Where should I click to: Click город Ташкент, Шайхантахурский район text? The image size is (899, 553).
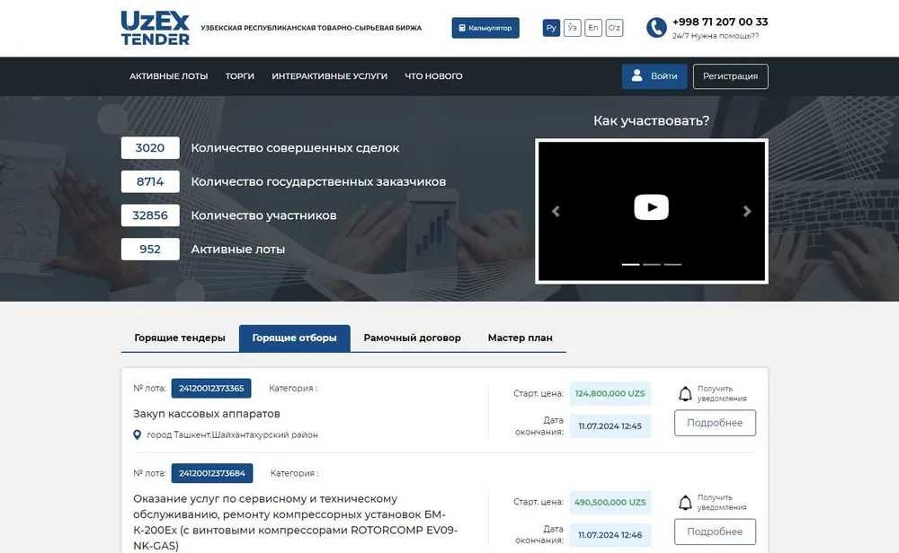(x=232, y=435)
